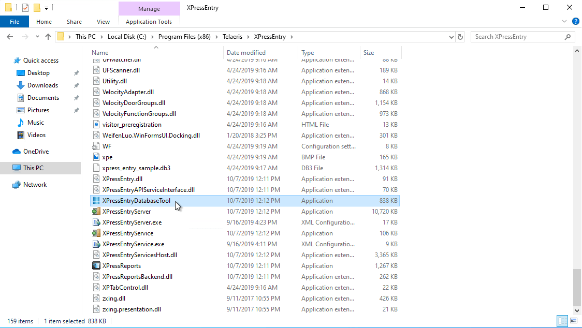The image size is (582, 328).
Task: Select XPTabControl.dll file name
Action: point(125,288)
